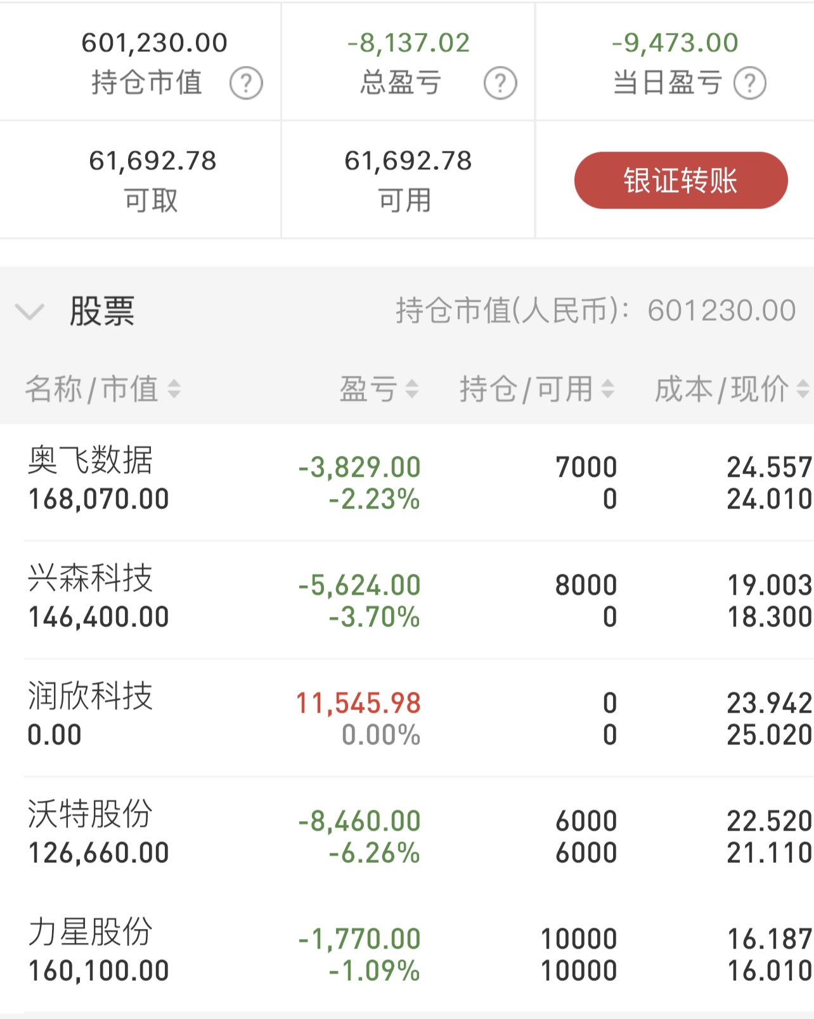Tap 总盈亏 value -8,137.02
This screenshot has height=1019, width=814.
(408, 43)
